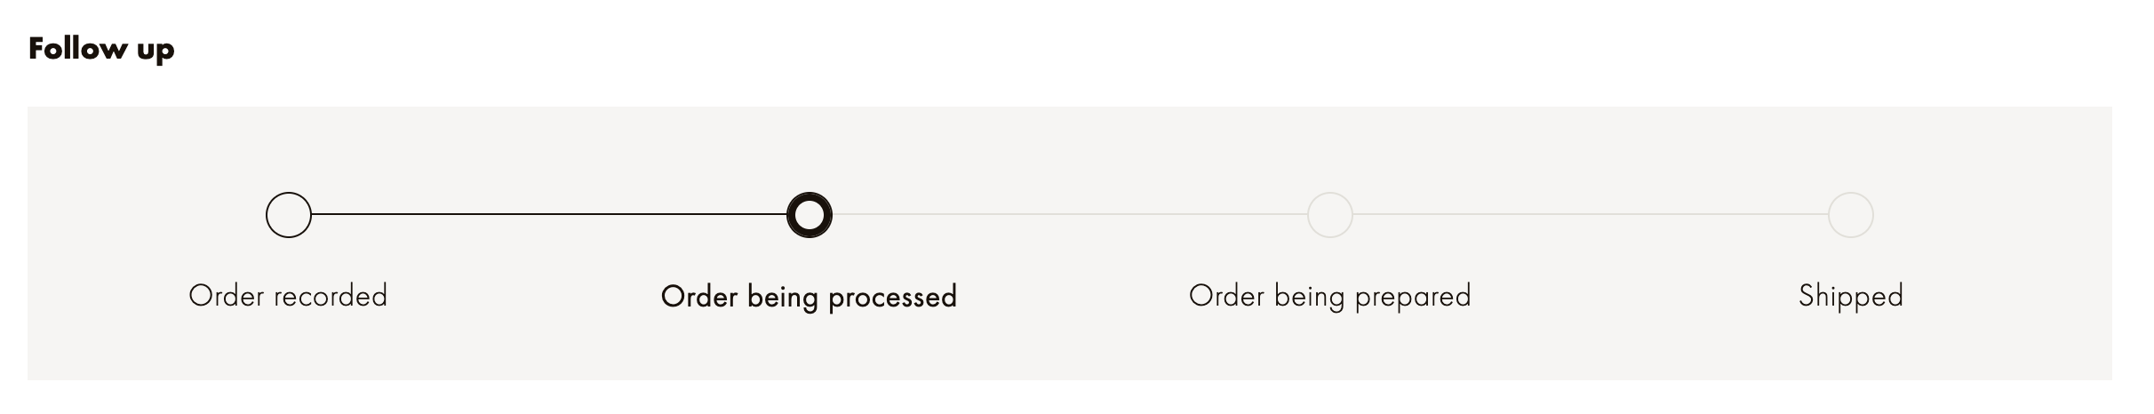
Task: Click the word "being" in the bold step label
Action: click(782, 298)
